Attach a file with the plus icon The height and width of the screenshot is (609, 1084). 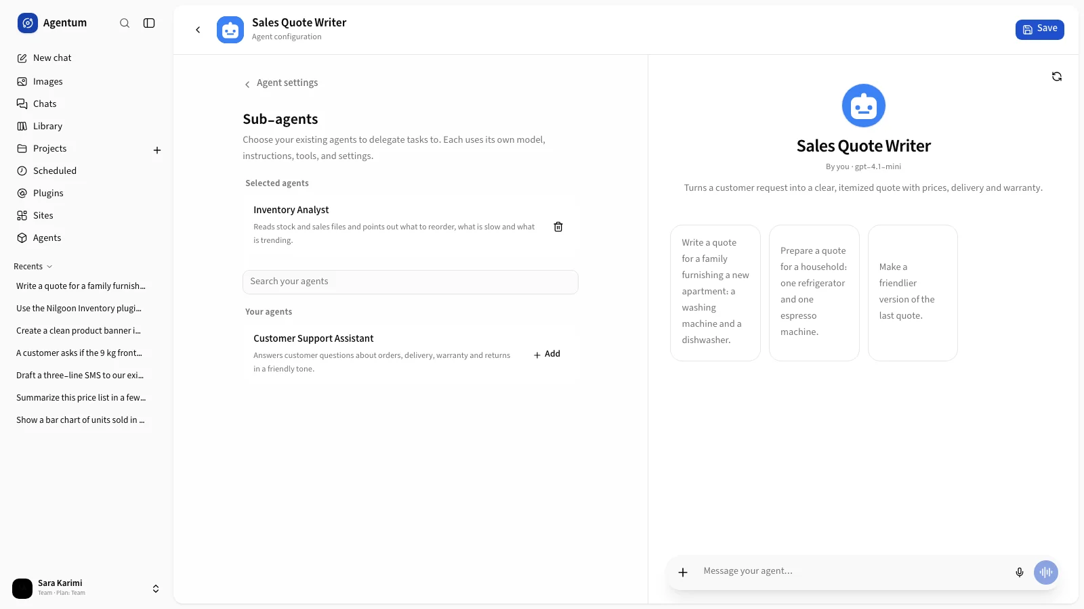683,572
